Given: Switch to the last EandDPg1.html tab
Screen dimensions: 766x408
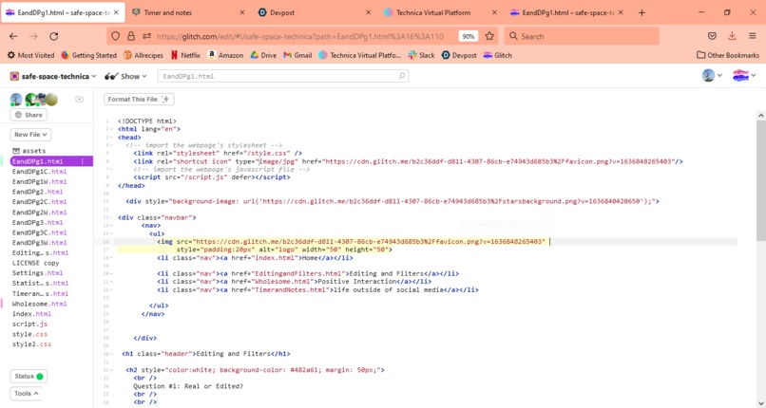Looking at the screenshot, I should pyautogui.click(x=566, y=12).
